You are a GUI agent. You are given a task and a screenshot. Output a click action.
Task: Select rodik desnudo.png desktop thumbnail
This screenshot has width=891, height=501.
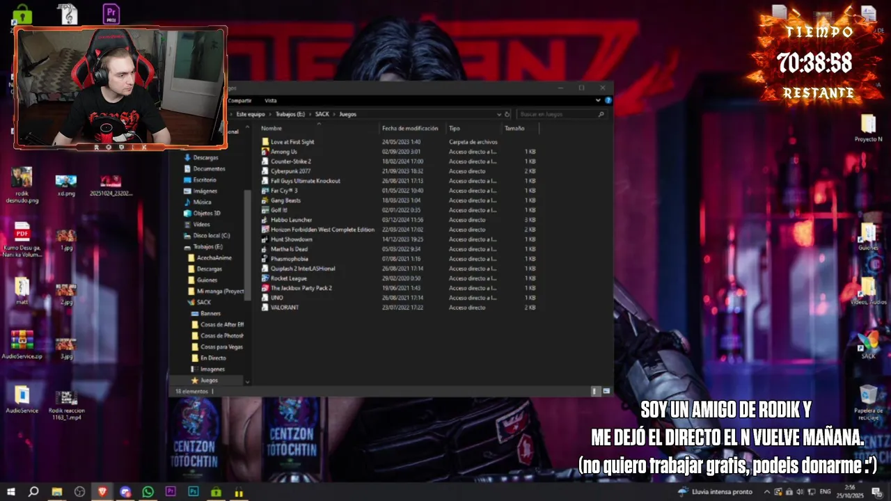coord(22,177)
